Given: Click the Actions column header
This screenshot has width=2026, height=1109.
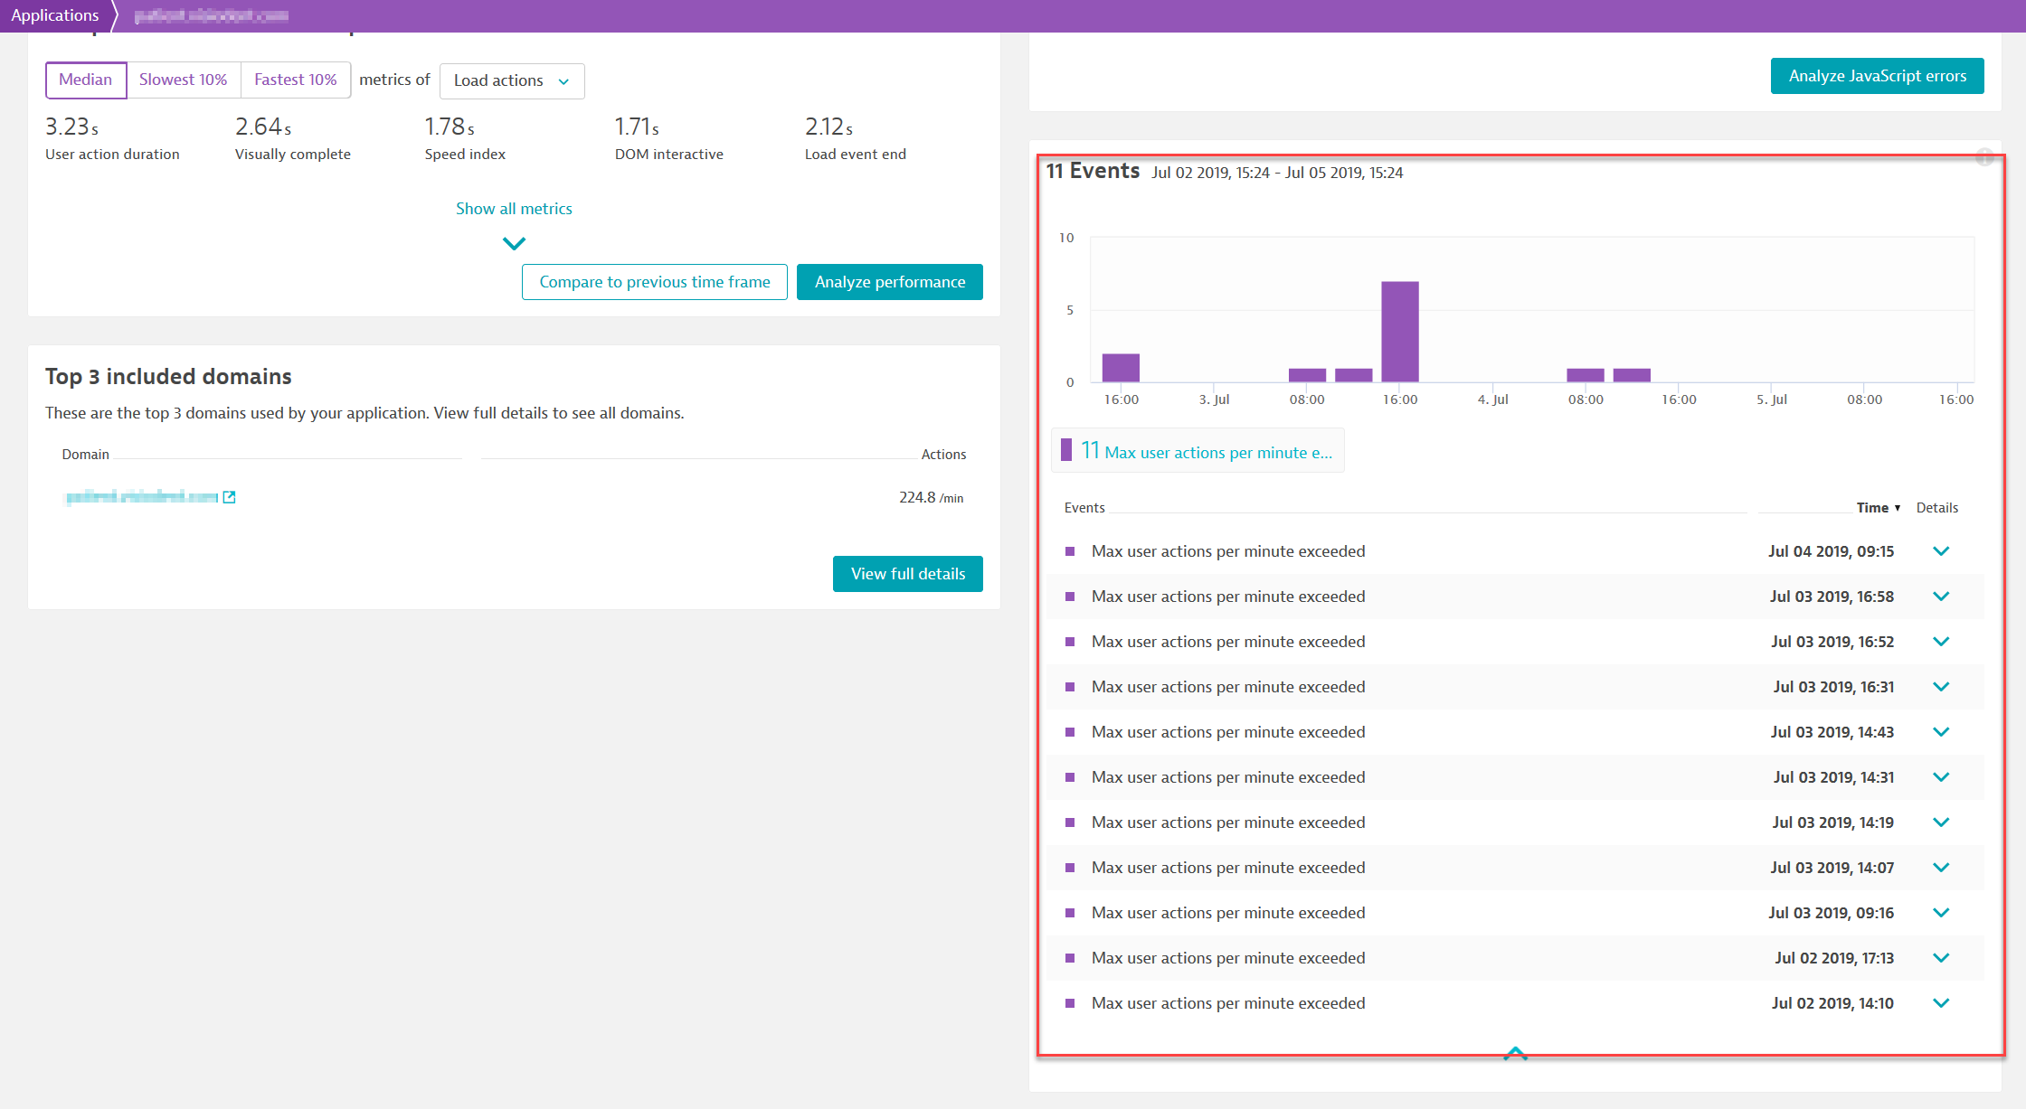Looking at the screenshot, I should (x=943, y=455).
